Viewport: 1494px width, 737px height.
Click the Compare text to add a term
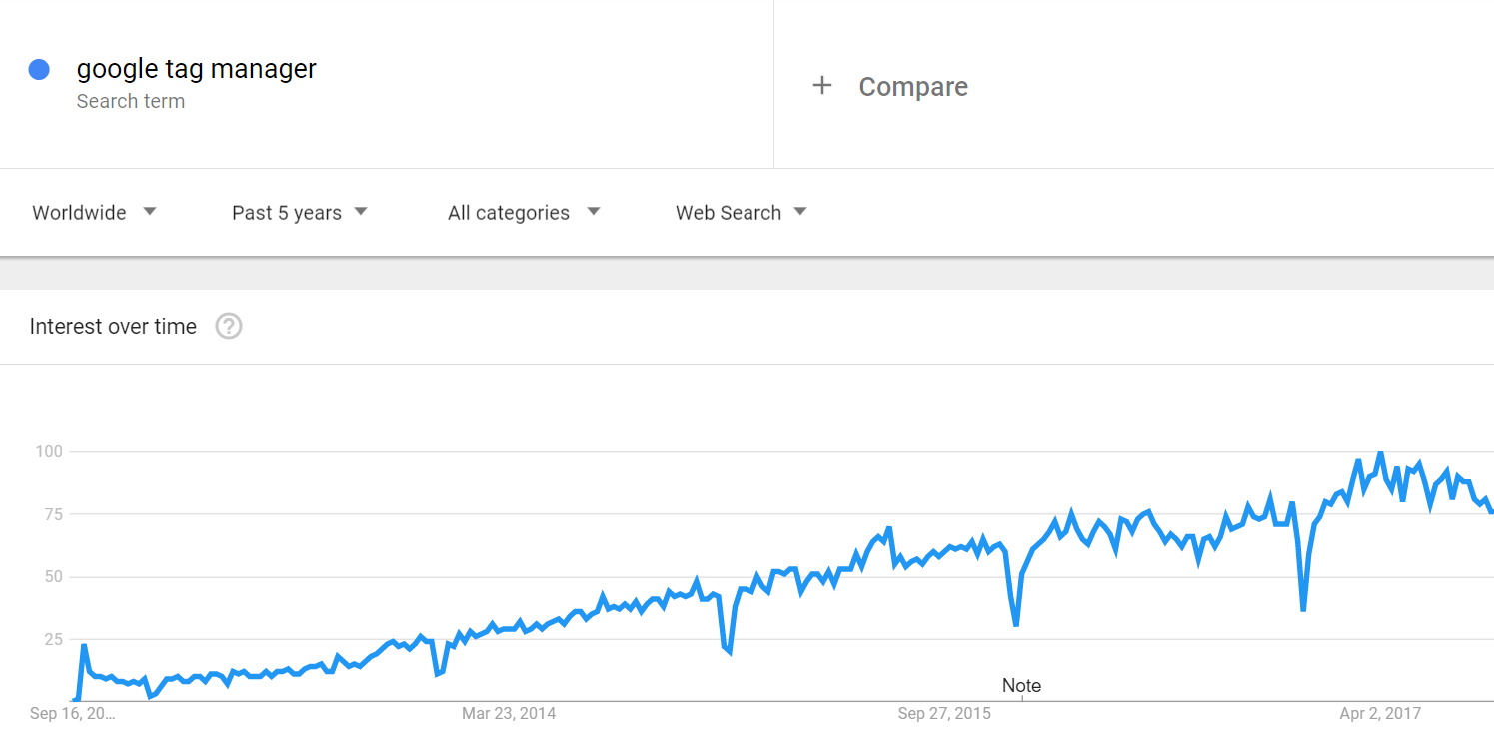point(913,87)
